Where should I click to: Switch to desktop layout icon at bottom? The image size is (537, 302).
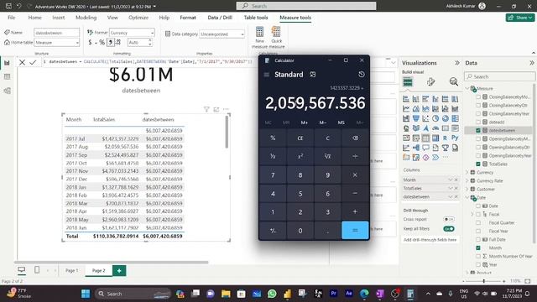click(x=21, y=270)
